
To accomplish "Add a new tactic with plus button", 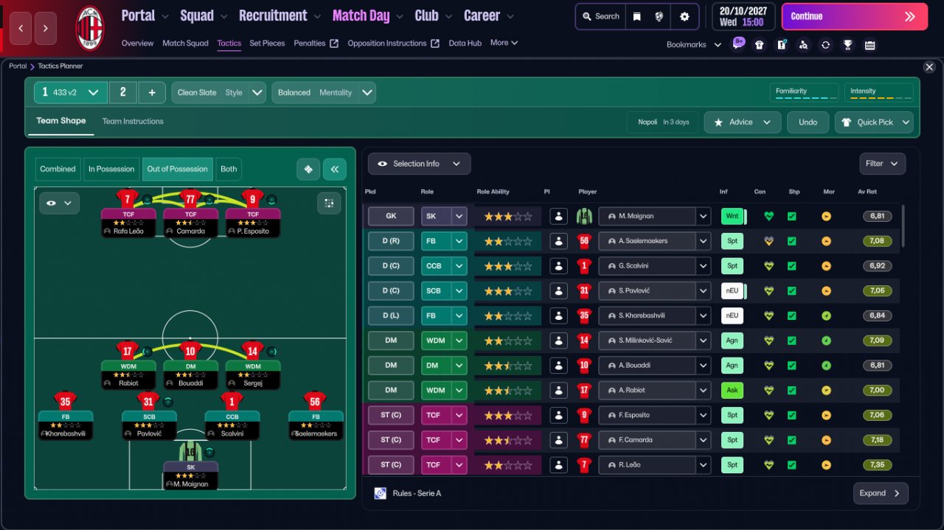I will pos(152,92).
